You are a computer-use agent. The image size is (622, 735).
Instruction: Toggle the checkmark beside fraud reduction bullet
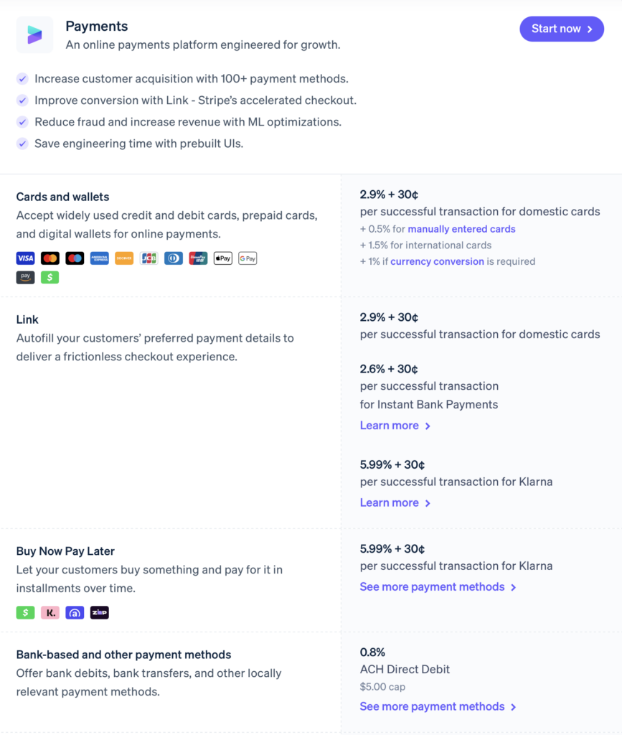point(22,122)
